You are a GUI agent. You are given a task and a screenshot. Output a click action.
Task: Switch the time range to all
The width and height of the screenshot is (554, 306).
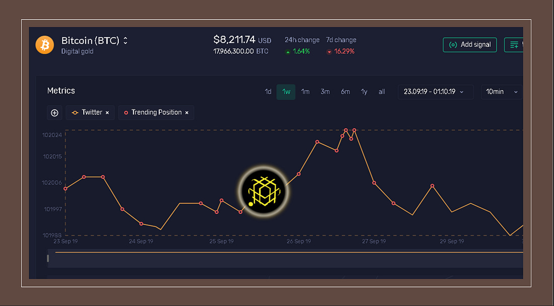coord(382,92)
